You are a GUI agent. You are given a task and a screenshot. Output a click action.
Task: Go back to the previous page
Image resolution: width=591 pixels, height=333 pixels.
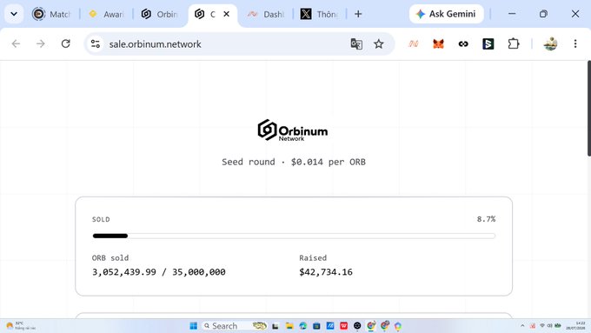pos(16,43)
